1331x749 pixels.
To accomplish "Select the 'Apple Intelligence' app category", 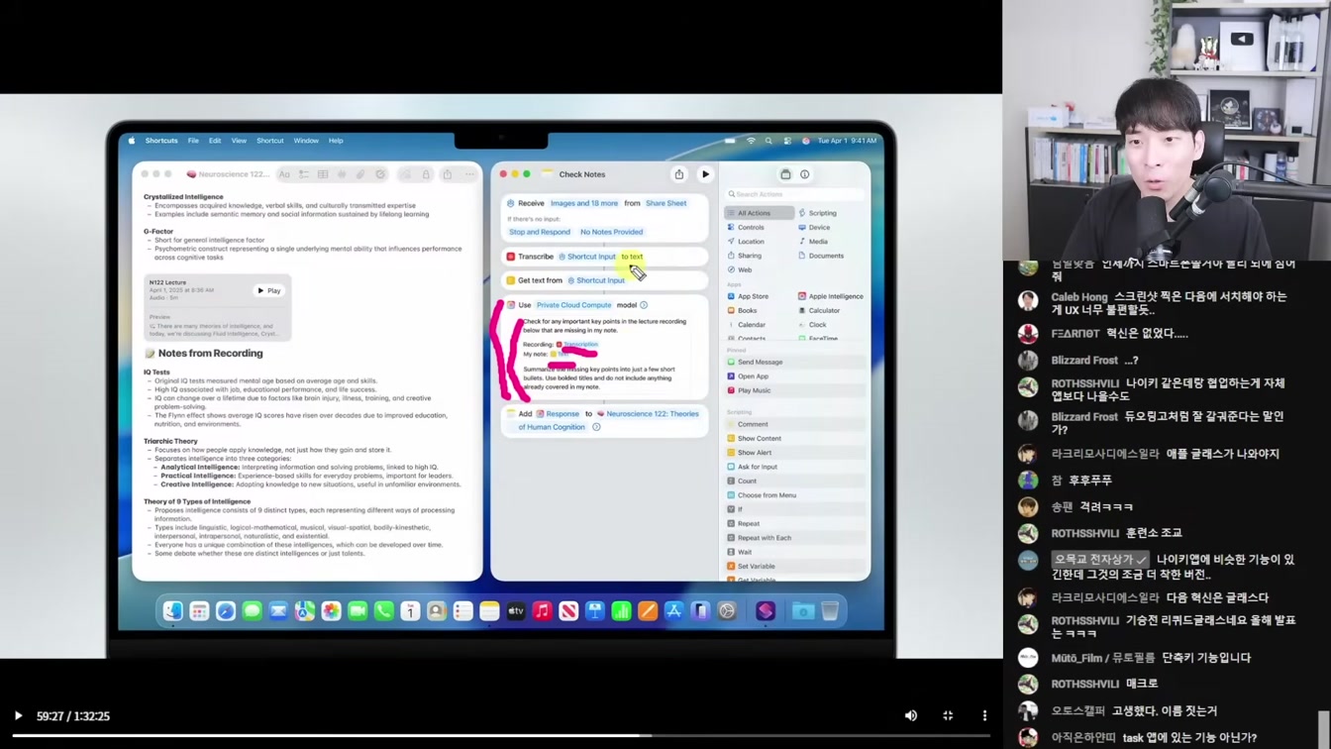I will (x=830, y=296).
